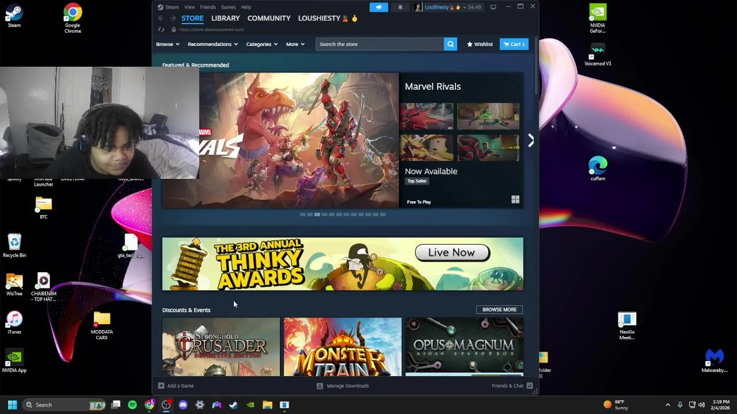
Task: Open the BTC folder on desktop
Action: [x=44, y=208]
